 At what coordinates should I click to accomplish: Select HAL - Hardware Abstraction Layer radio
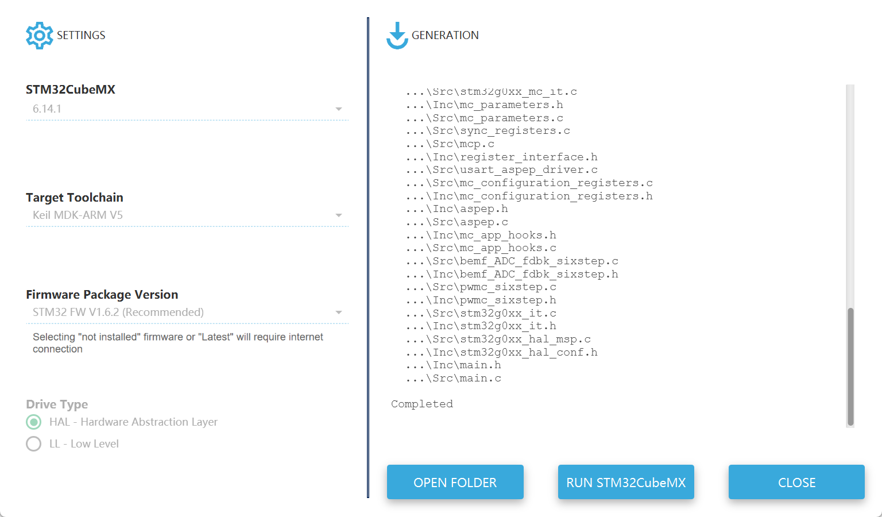pyautogui.click(x=34, y=422)
